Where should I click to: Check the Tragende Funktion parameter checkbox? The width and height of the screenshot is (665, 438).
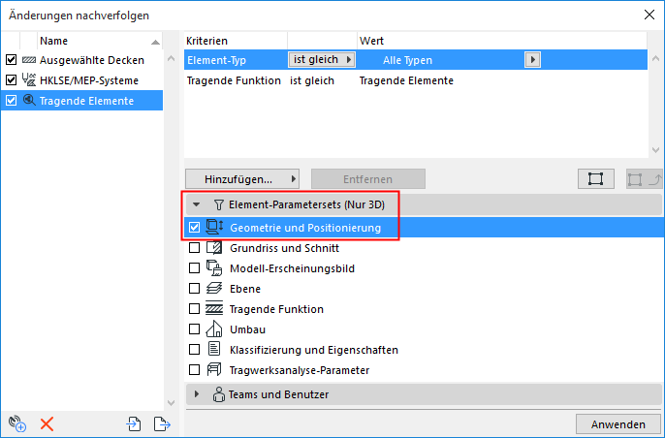tap(194, 309)
